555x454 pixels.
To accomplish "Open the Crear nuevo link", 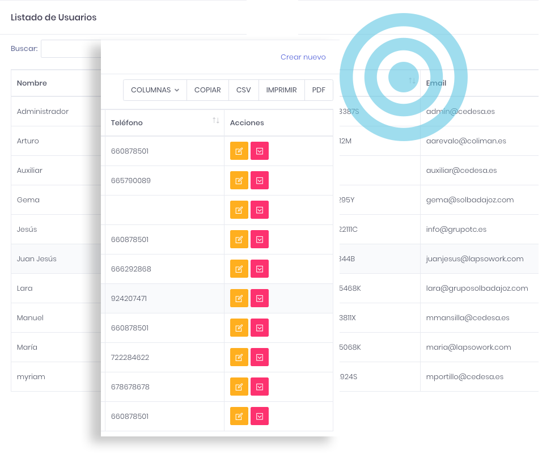I will (x=303, y=57).
